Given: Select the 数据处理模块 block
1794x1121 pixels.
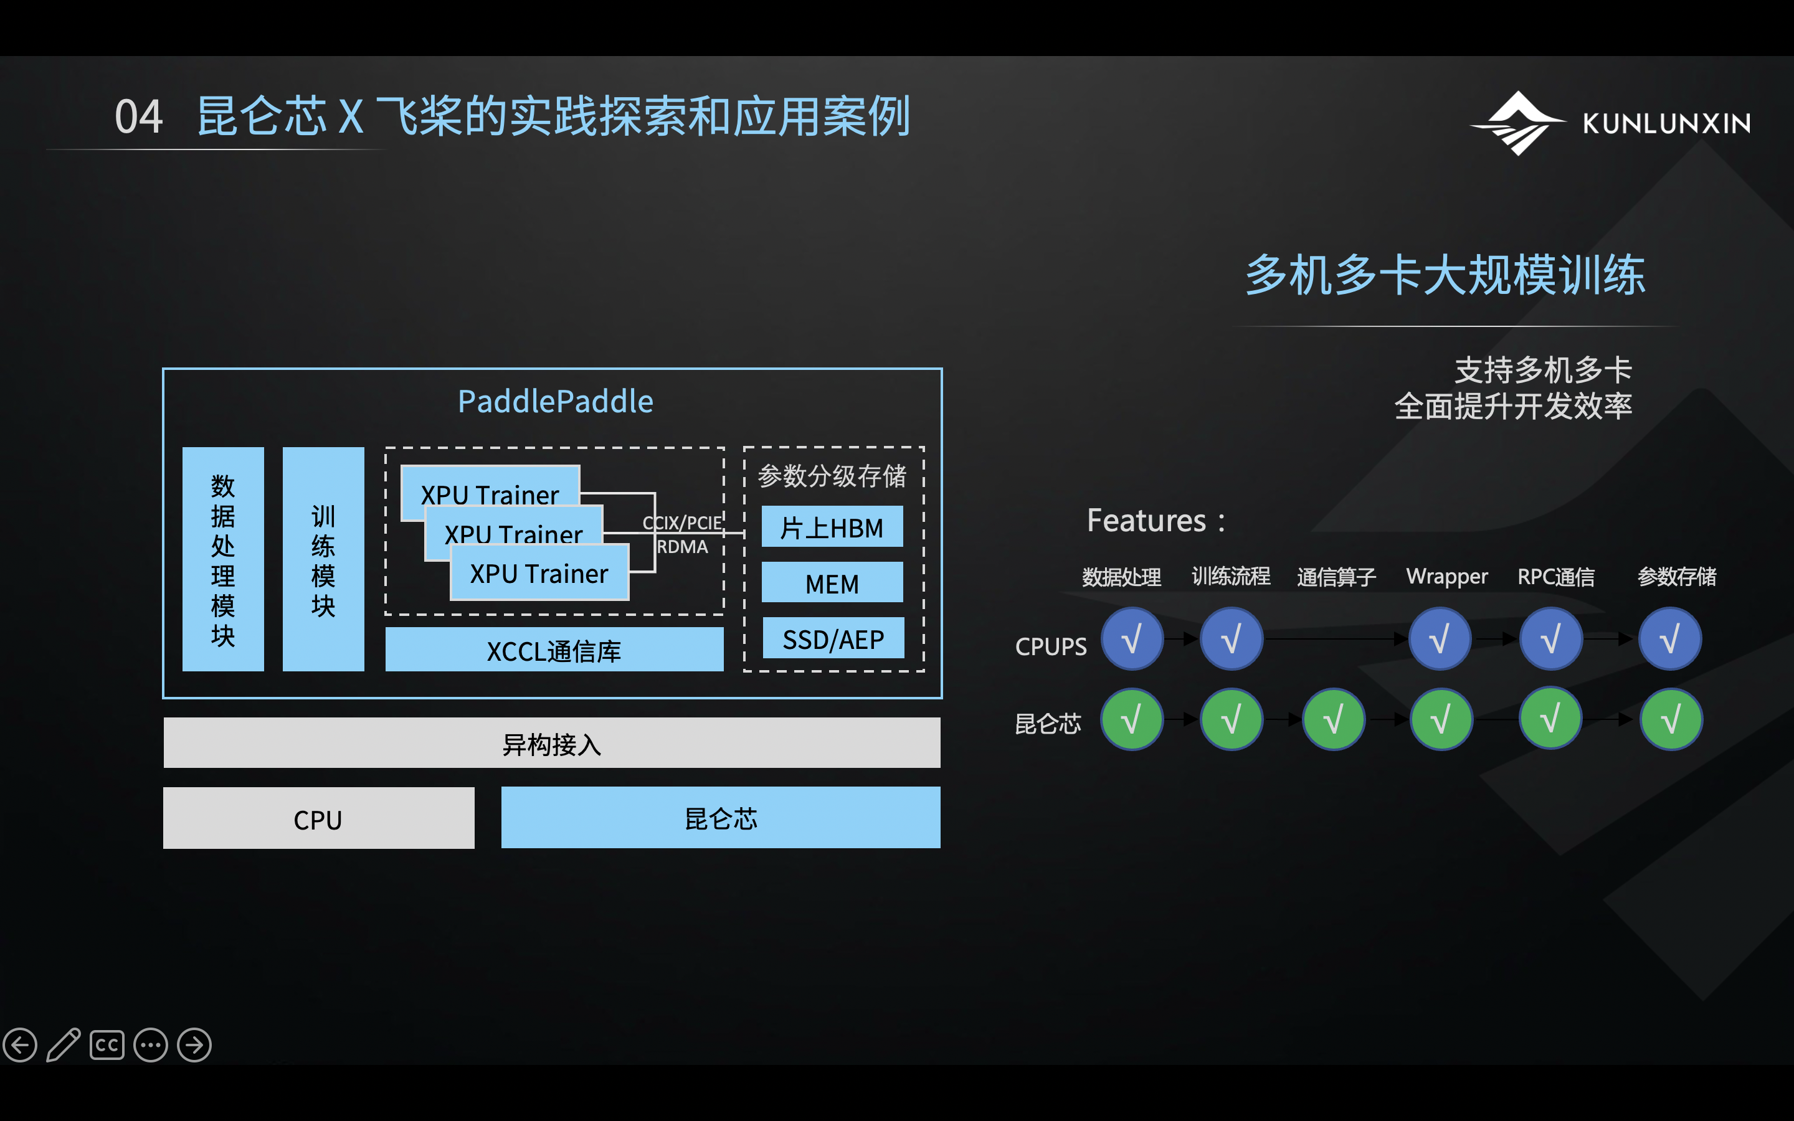Looking at the screenshot, I should point(223,559).
